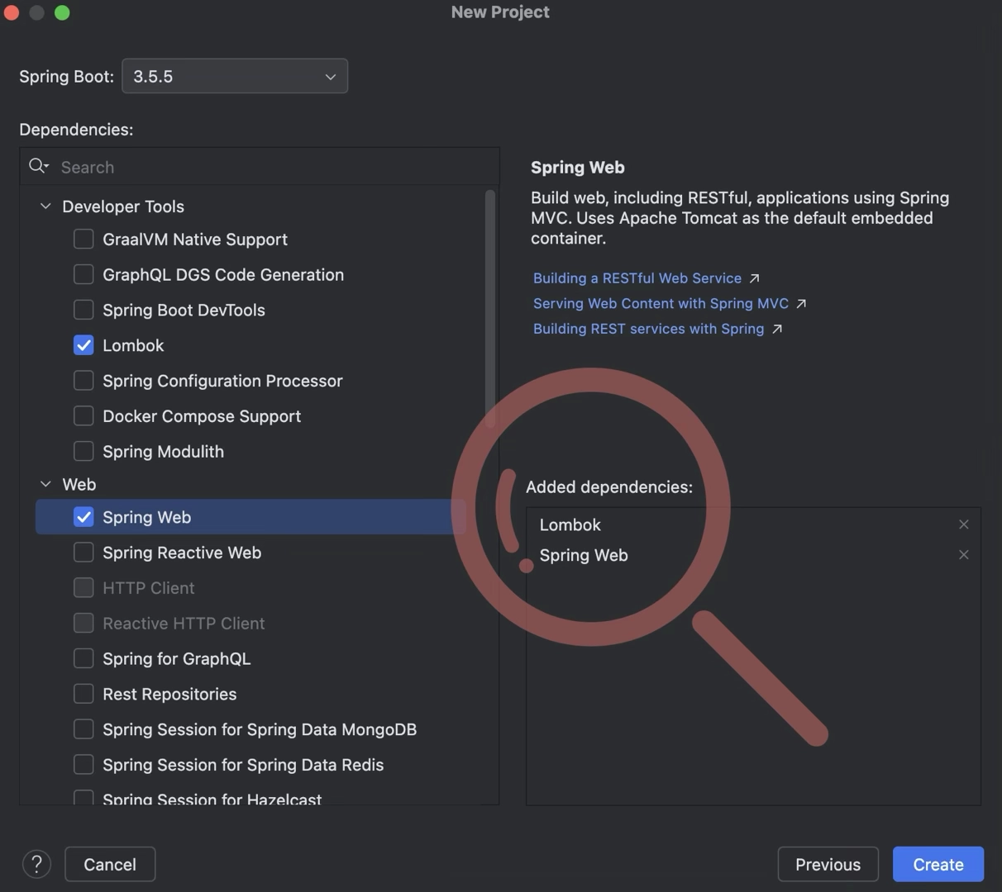Select the Spring Web tree row
1002x892 pixels.
(250, 517)
